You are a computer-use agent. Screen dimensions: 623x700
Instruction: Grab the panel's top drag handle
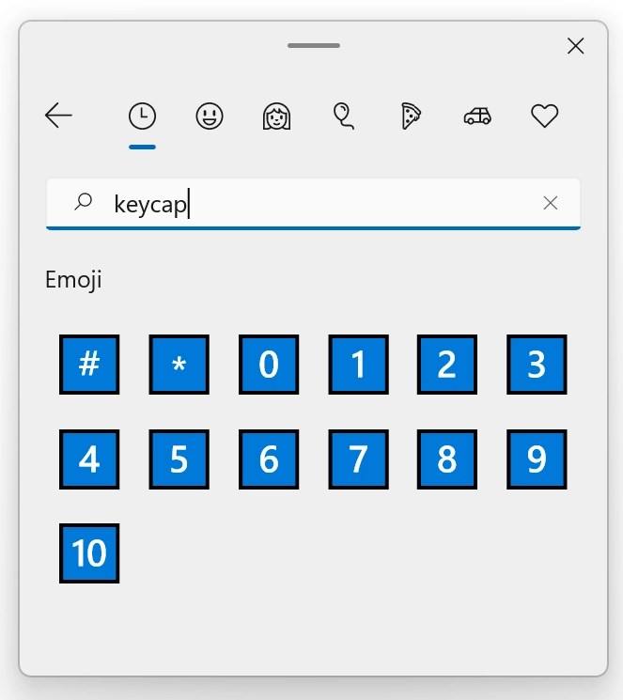point(314,45)
